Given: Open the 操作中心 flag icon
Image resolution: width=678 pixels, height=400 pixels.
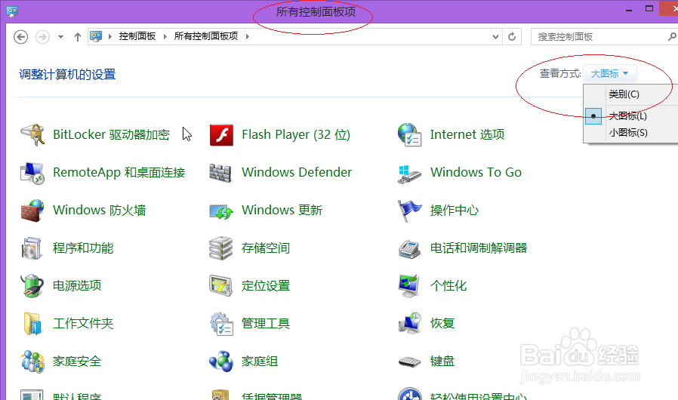Looking at the screenshot, I should (409, 211).
